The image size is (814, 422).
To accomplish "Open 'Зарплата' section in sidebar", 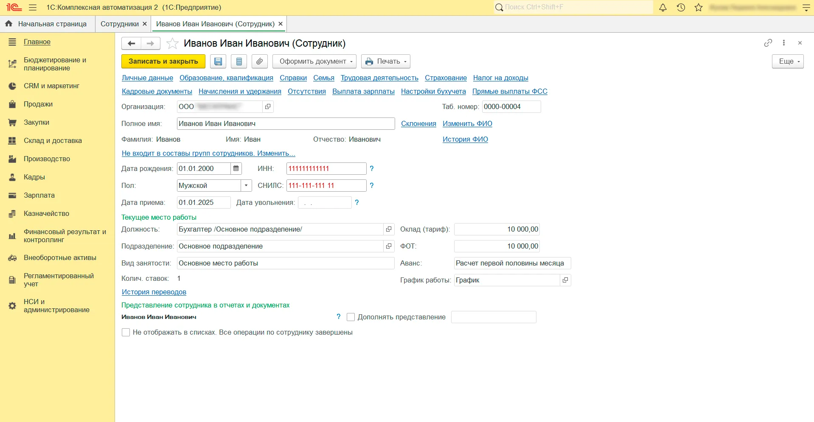I will pyautogui.click(x=39, y=196).
